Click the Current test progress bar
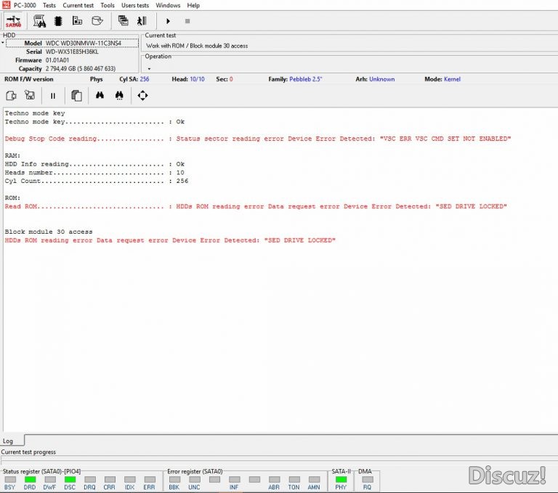This screenshot has width=558, height=493. tap(279, 459)
